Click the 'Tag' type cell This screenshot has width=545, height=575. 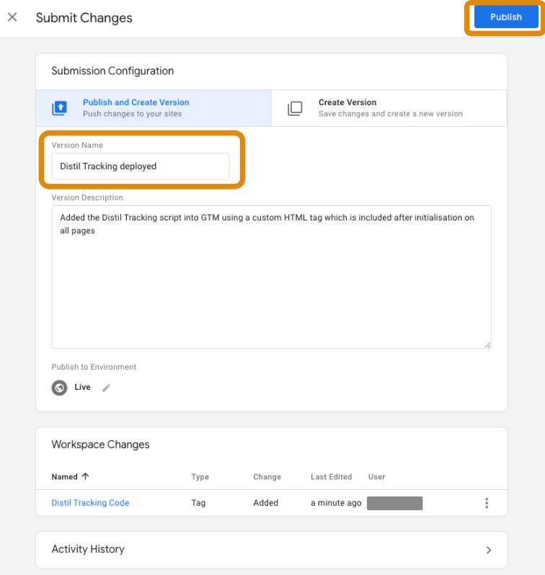[x=198, y=503]
